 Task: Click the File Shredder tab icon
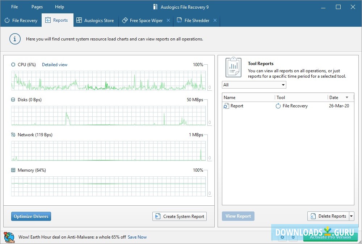tap(180, 20)
